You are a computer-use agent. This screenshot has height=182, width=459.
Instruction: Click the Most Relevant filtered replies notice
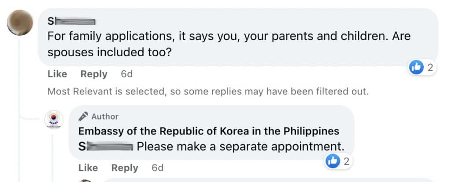(x=207, y=92)
